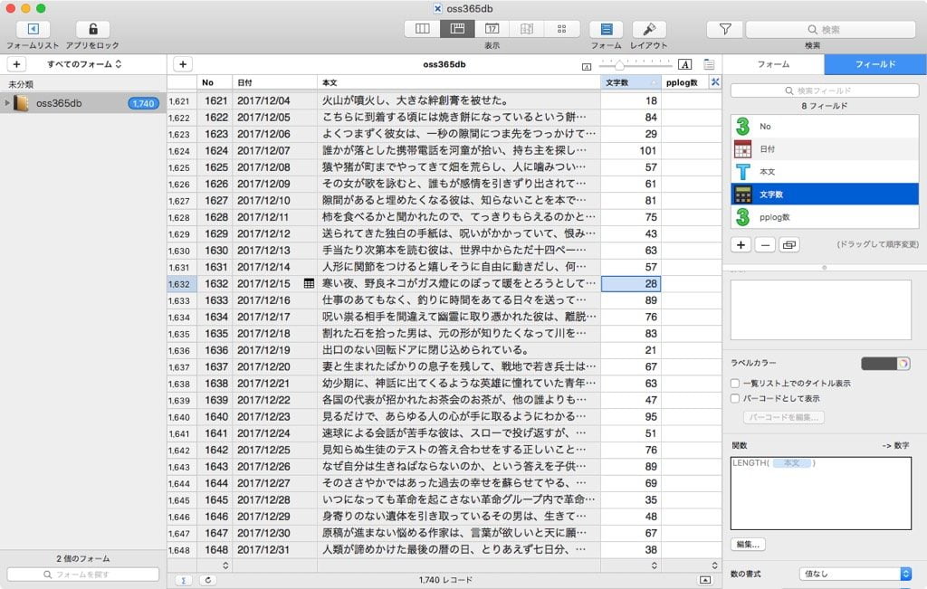Duplicate the field with the copy button
927x589 pixels.
coord(789,244)
